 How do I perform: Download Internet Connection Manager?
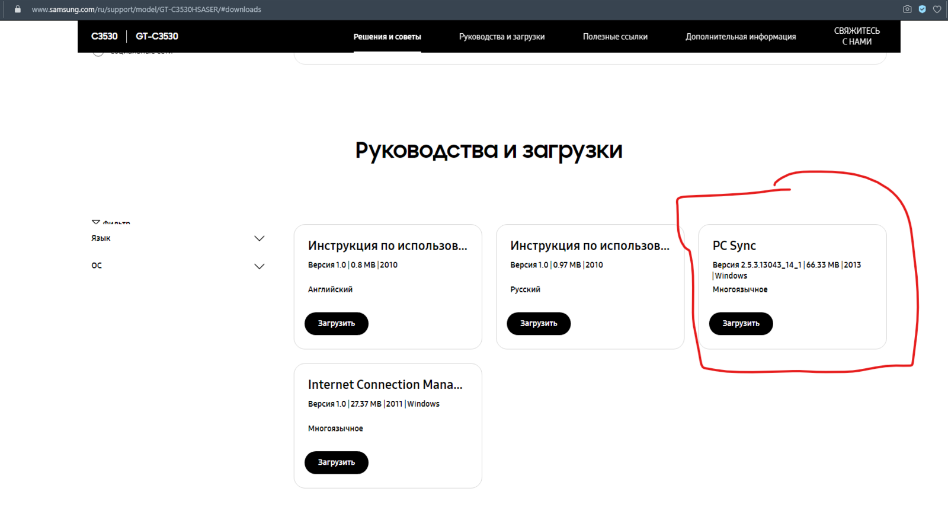point(337,462)
